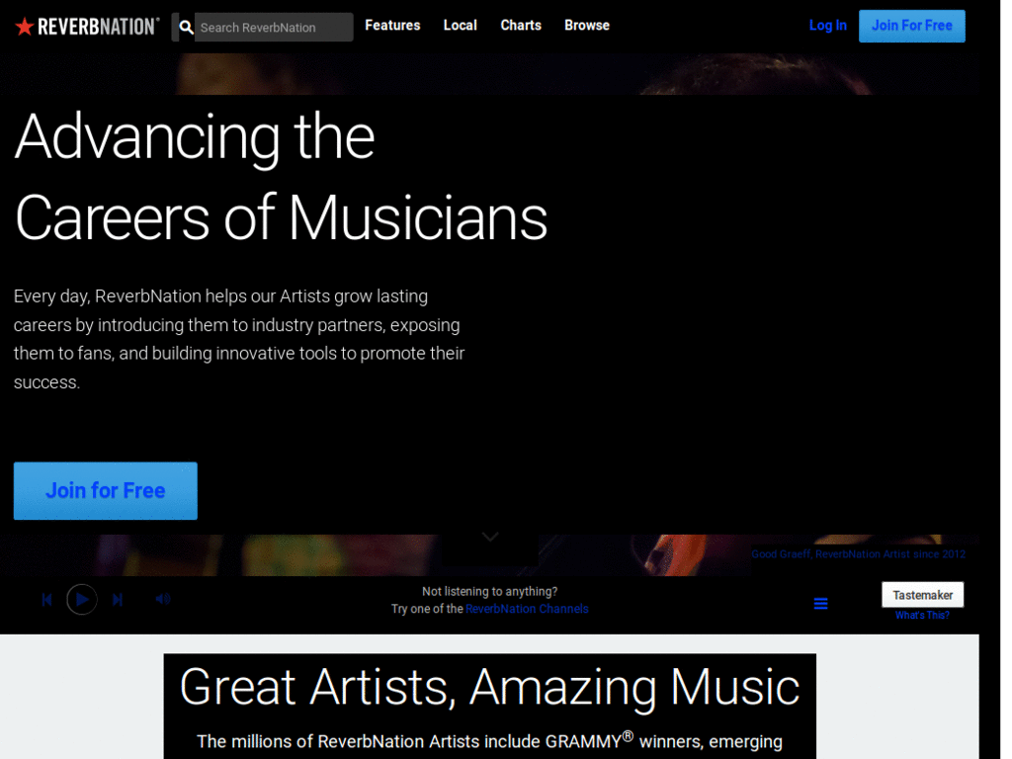The image size is (1012, 759).
Task: Open the Charts menu
Action: (521, 25)
